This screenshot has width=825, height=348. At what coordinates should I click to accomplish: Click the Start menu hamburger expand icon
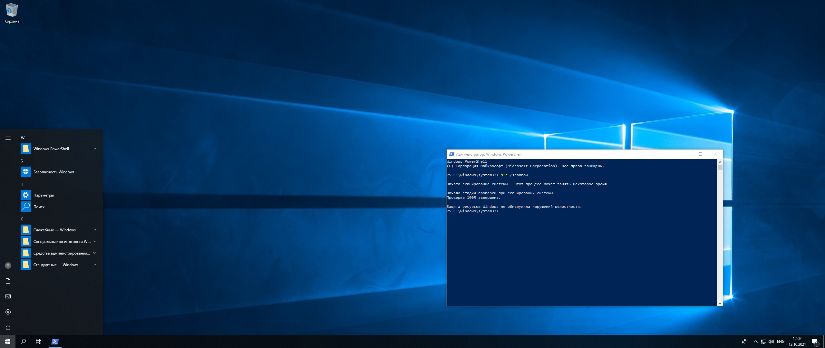pyautogui.click(x=8, y=138)
